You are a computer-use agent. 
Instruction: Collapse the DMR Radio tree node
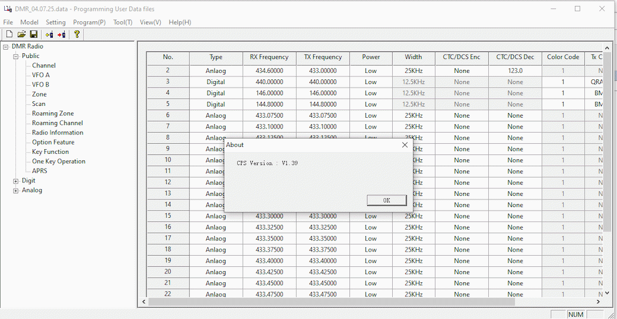click(x=5, y=47)
